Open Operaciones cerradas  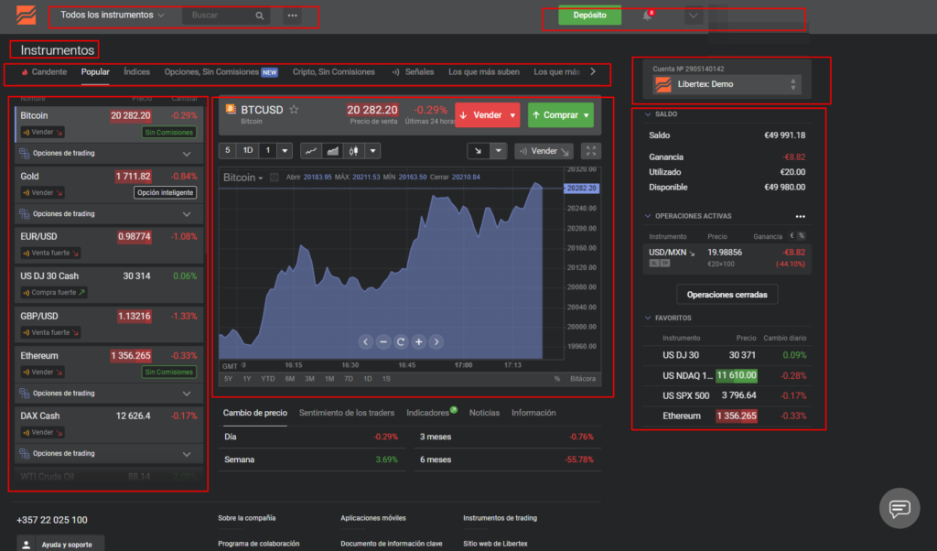point(727,295)
